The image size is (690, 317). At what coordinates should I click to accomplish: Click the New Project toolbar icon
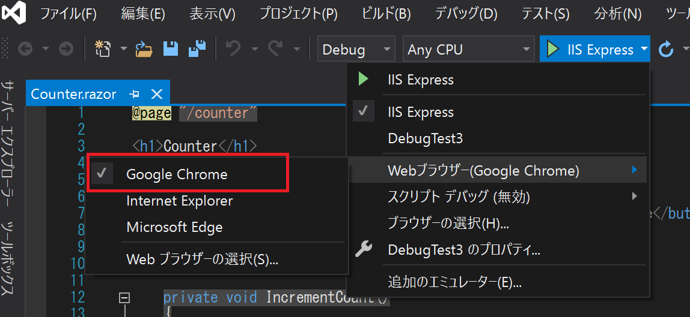104,49
